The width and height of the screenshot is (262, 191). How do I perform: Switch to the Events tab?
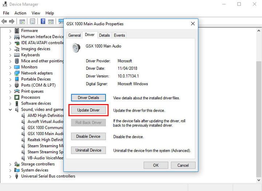[119, 35]
